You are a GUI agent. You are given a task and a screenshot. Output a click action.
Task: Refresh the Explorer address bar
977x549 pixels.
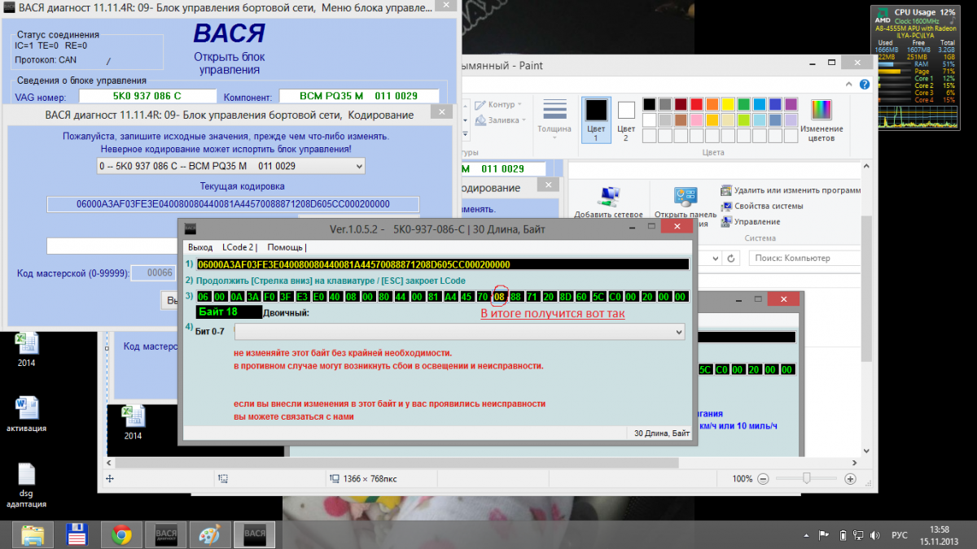[x=731, y=258]
